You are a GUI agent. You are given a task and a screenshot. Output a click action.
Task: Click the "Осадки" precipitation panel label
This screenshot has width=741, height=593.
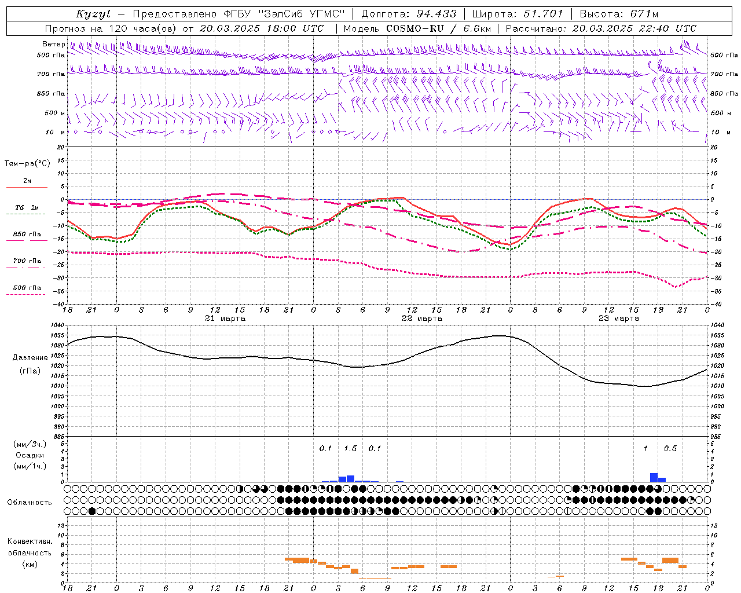pyautogui.click(x=30, y=455)
